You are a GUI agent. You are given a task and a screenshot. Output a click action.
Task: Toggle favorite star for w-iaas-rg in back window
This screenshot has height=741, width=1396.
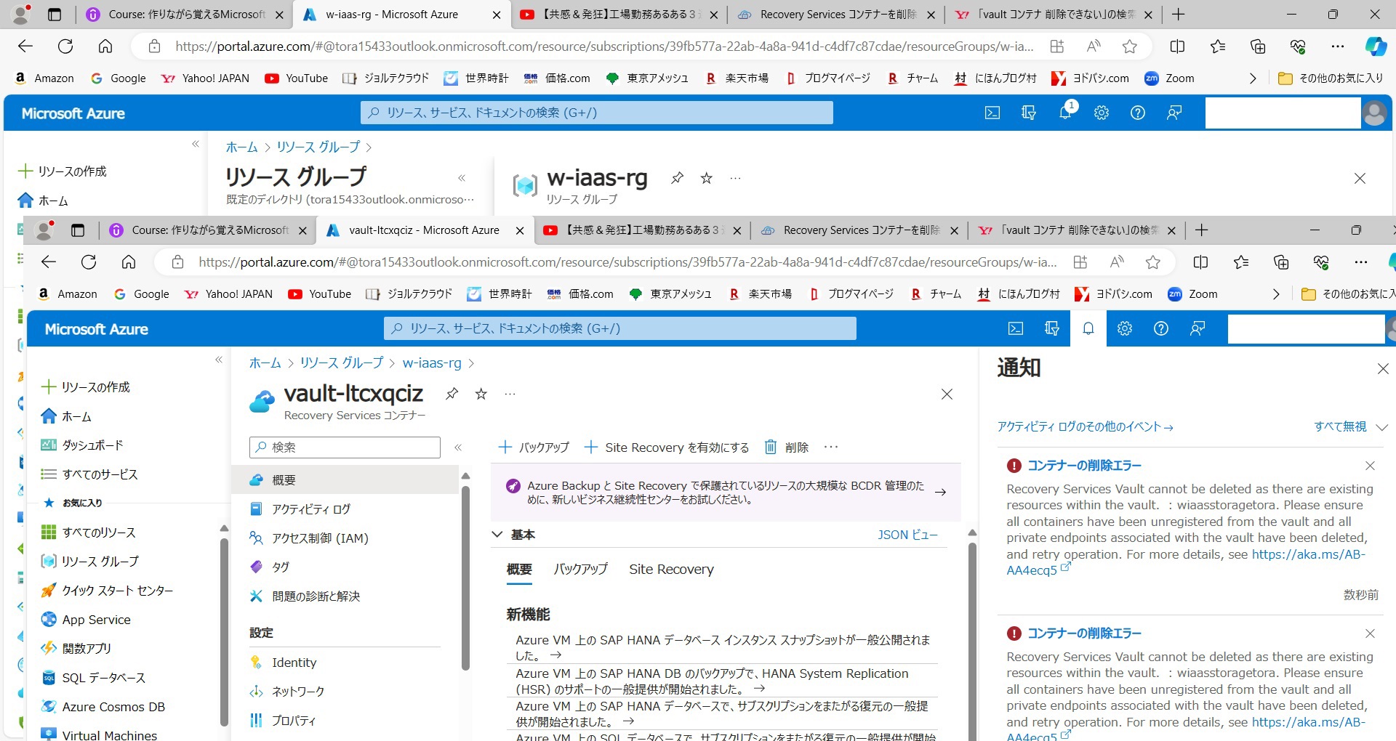[706, 178]
